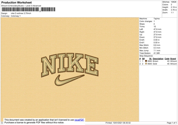Select the 'Colorway 1' value
Viewport: 178px width, 125px height.
coord(16,16)
